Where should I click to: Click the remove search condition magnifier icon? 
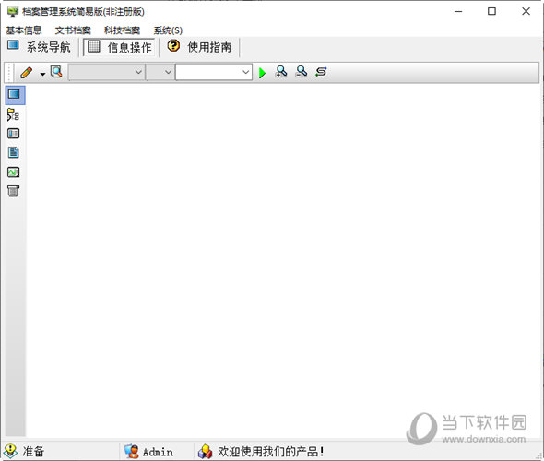pyautogui.click(x=302, y=72)
